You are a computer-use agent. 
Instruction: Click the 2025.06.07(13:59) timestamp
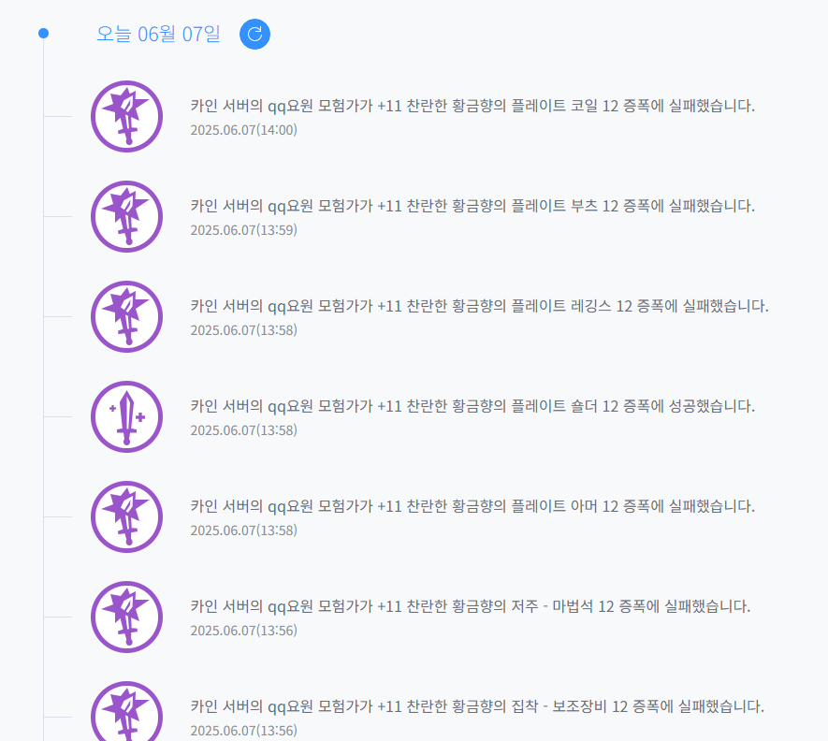pos(244,230)
